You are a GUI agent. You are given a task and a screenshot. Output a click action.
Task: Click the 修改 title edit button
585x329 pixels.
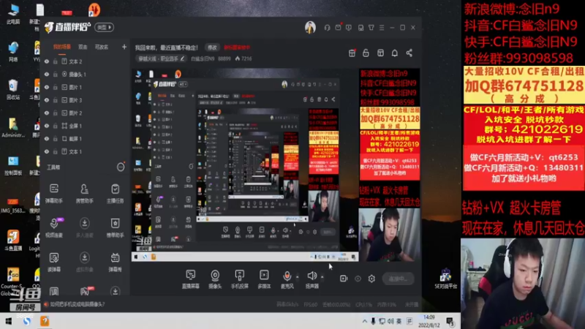click(x=212, y=48)
